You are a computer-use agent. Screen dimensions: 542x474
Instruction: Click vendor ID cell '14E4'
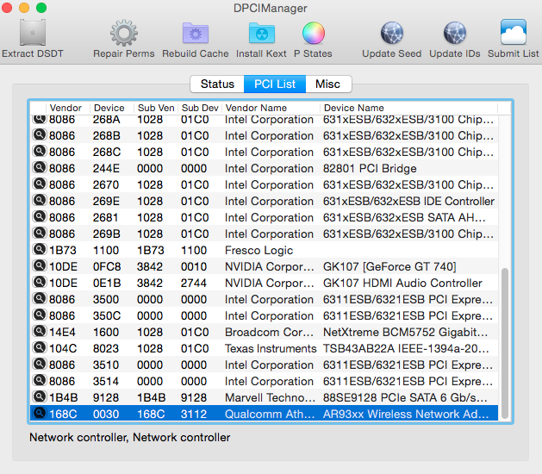[x=62, y=333]
